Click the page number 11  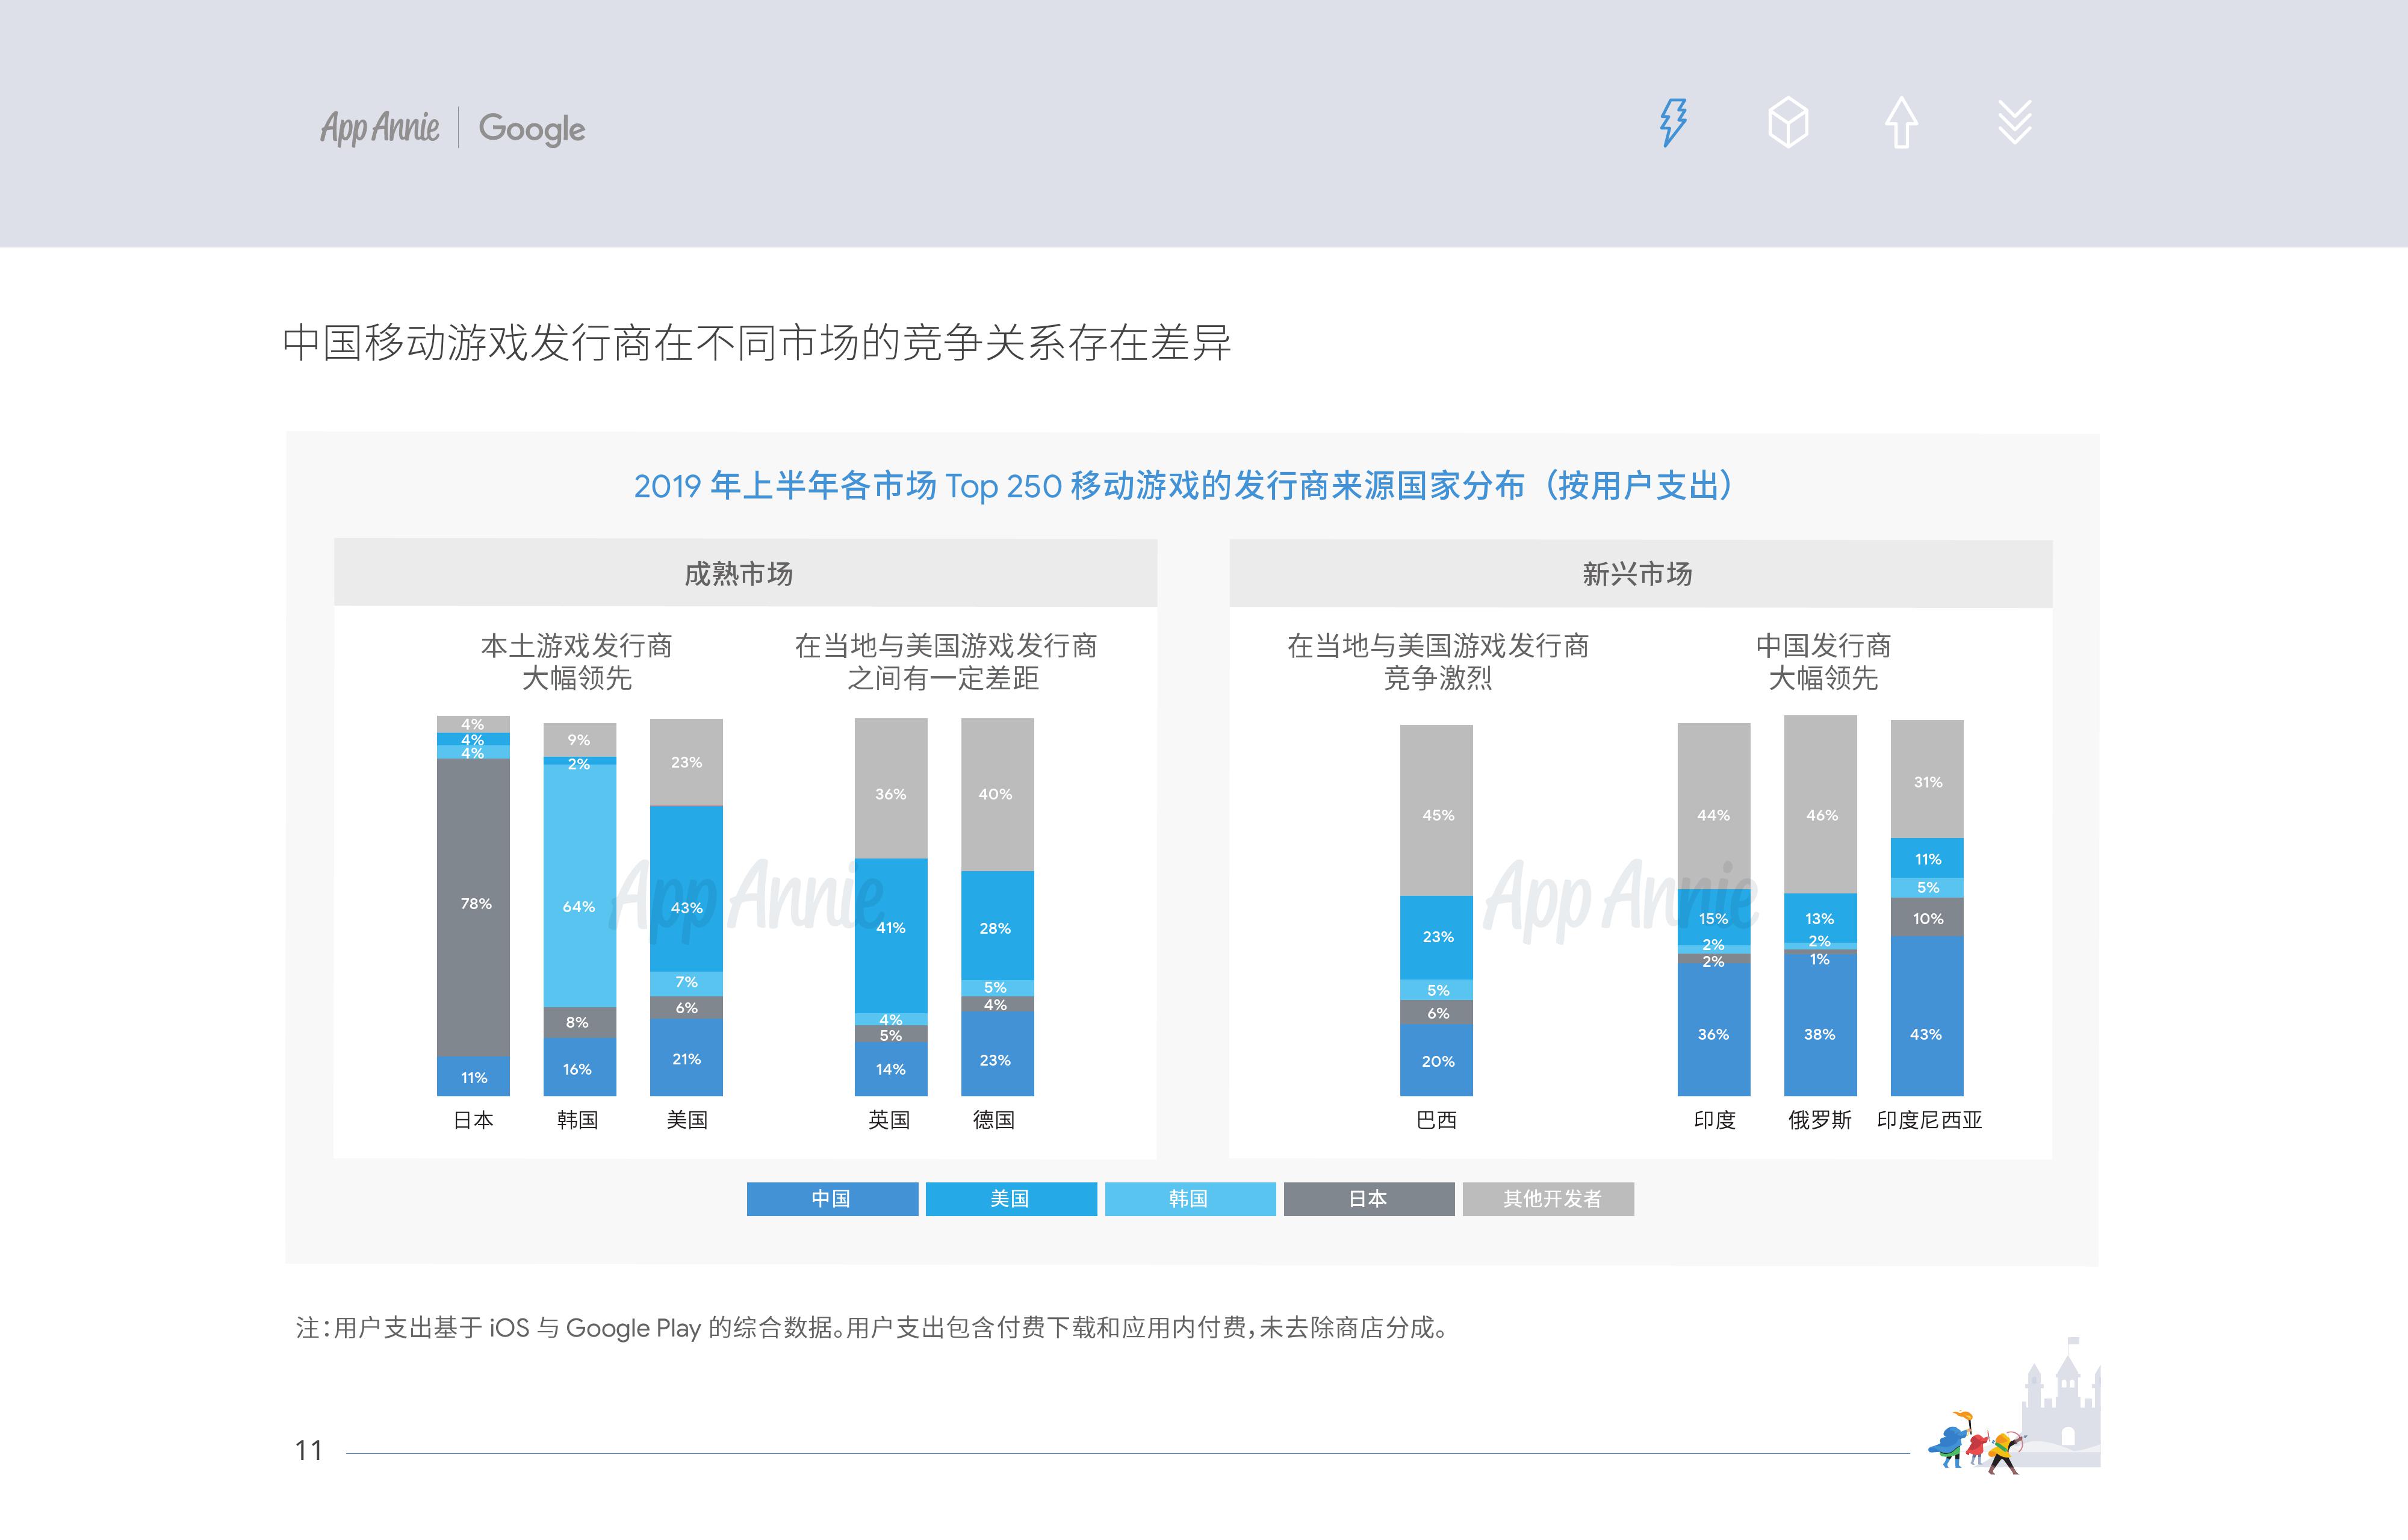click(x=309, y=1450)
